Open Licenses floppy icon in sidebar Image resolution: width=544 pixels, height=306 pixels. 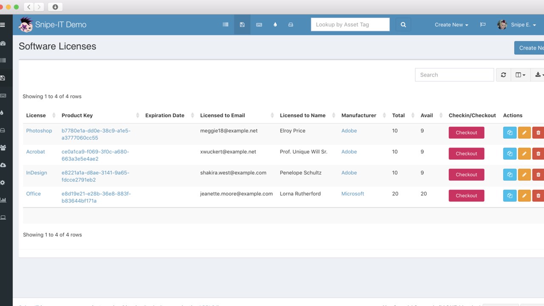(x=3, y=78)
